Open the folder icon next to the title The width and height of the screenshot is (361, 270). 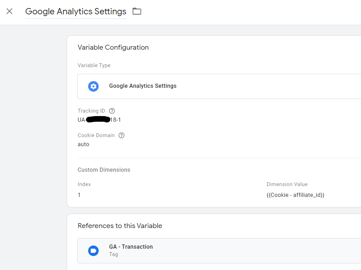(137, 11)
